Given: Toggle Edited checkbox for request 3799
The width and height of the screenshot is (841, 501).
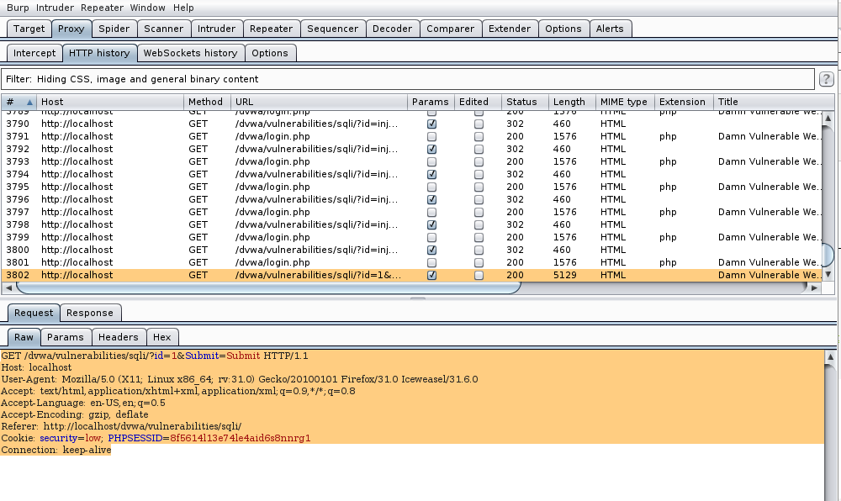Looking at the screenshot, I should coord(479,237).
